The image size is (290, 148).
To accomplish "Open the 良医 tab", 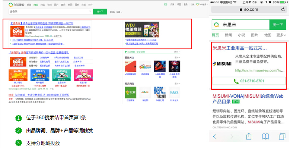I will 84,5.
